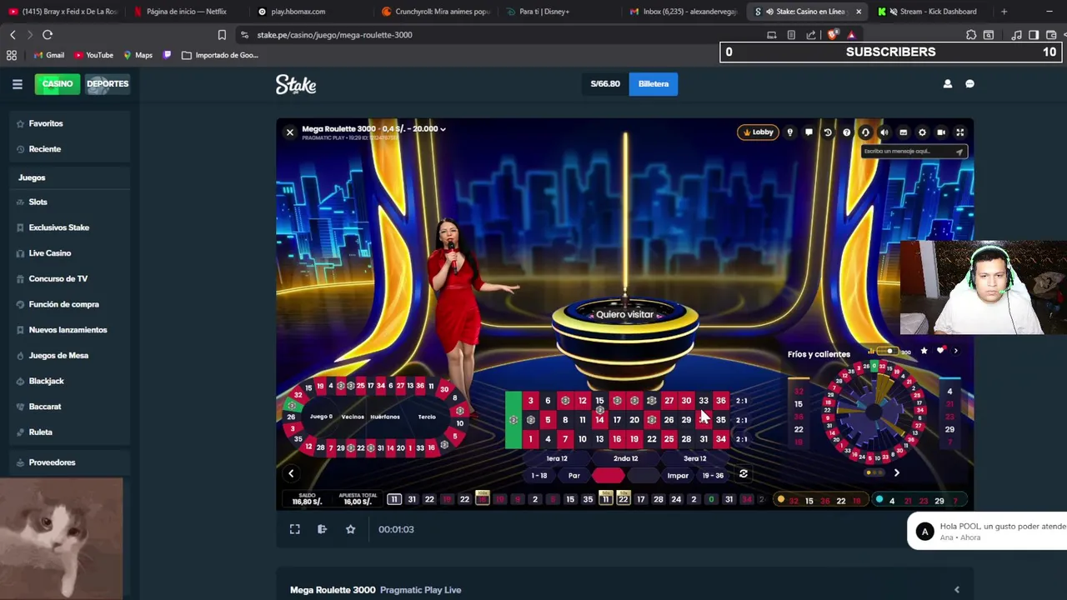Close the Mega Roulette game with X
Screen dimensions: 1067x600
click(x=289, y=132)
